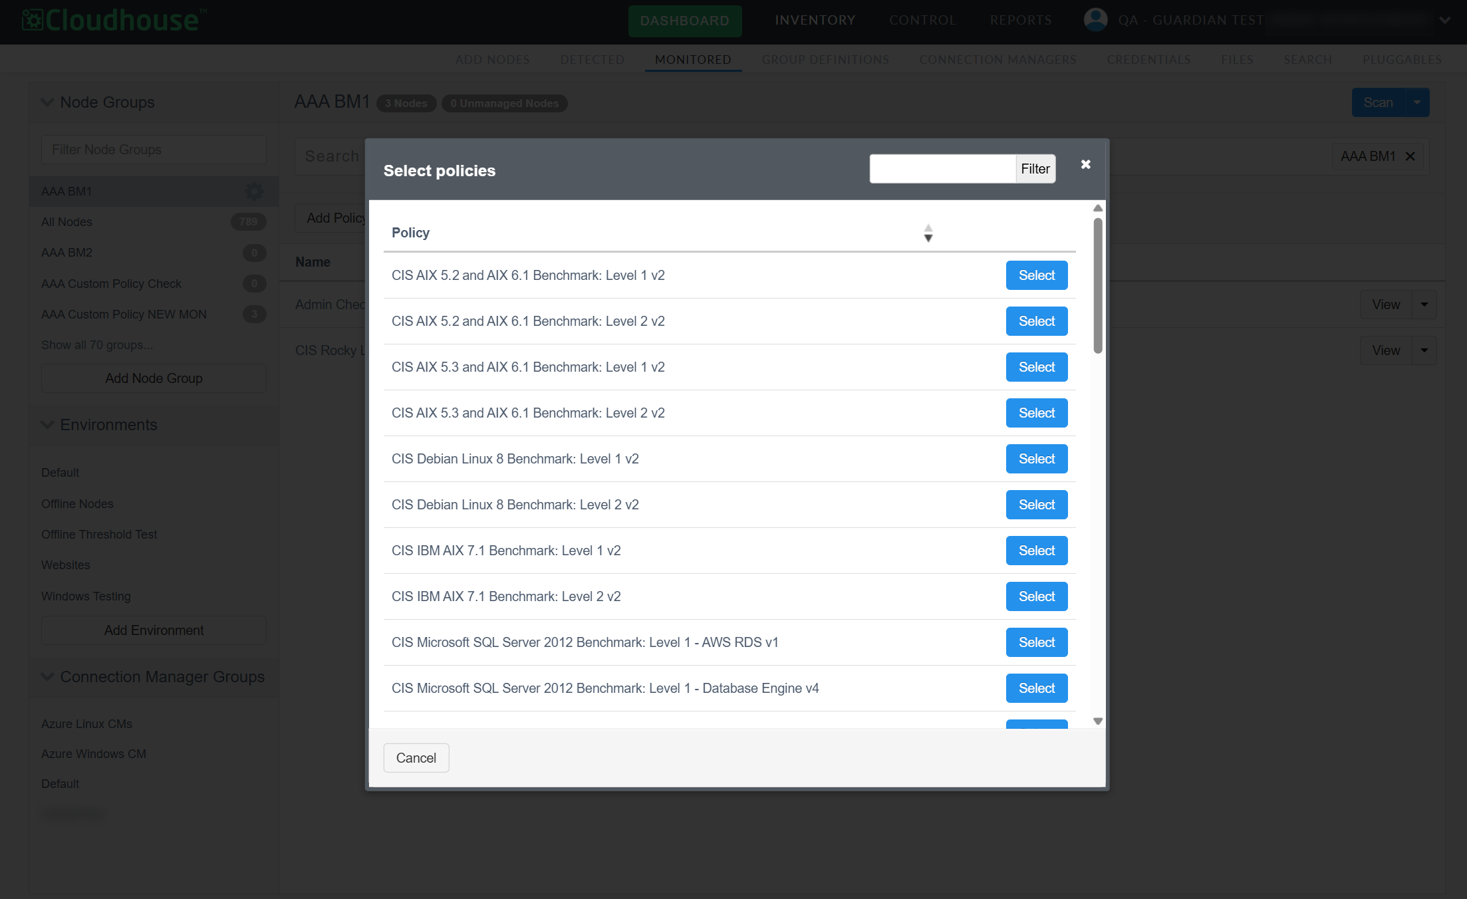Click the Add Environment button
This screenshot has height=899, width=1467.
(154, 630)
